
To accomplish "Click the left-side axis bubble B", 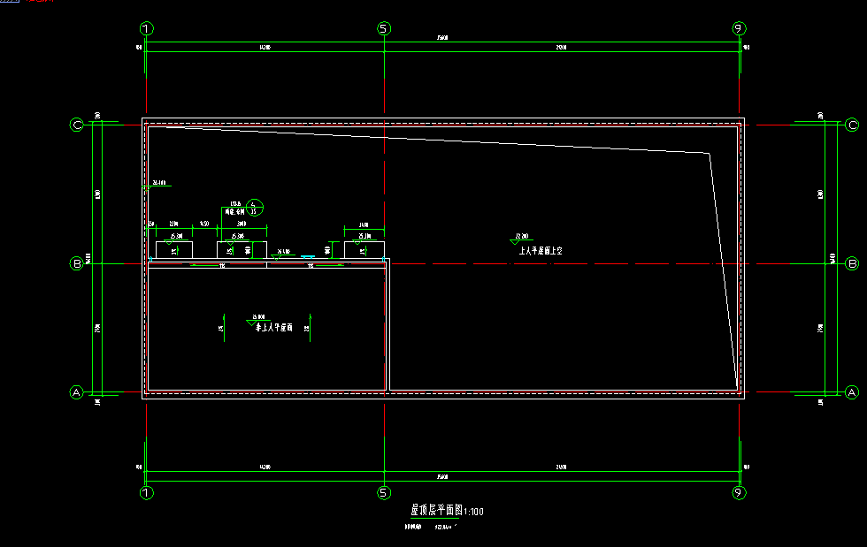I will point(77,263).
